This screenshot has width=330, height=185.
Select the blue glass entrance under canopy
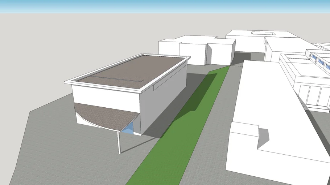click(x=129, y=128)
